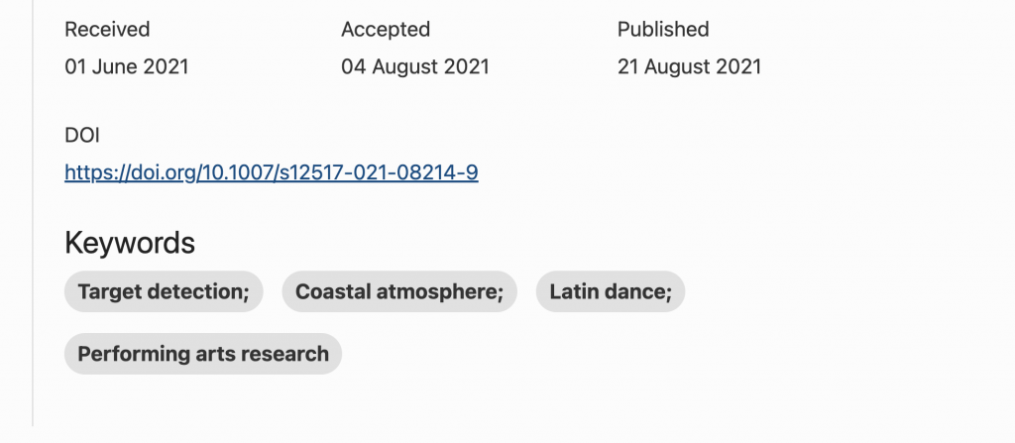1015x443 pixels.
Task: Open the Latin dance keyword tag
Action: pos(610,291)
